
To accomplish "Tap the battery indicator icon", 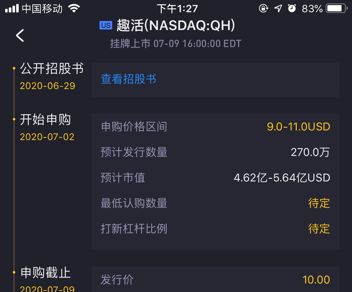I will pos(336,9).
